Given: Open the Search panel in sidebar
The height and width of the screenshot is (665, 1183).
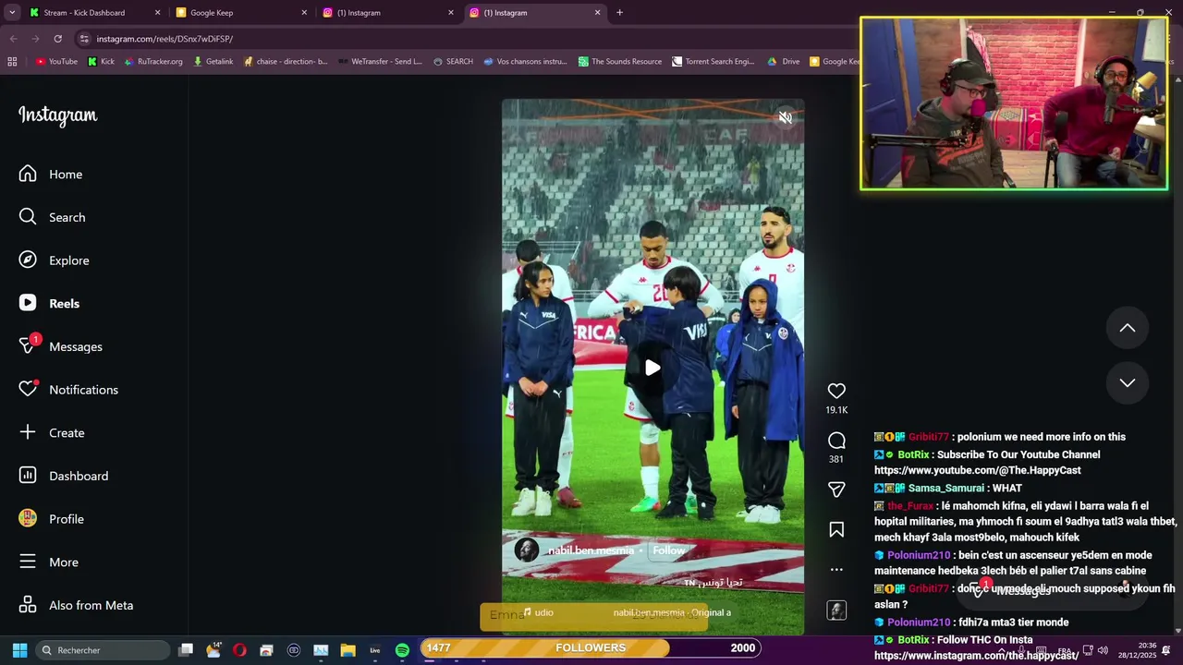Looking at the screenshot, I should click(53, 217).
